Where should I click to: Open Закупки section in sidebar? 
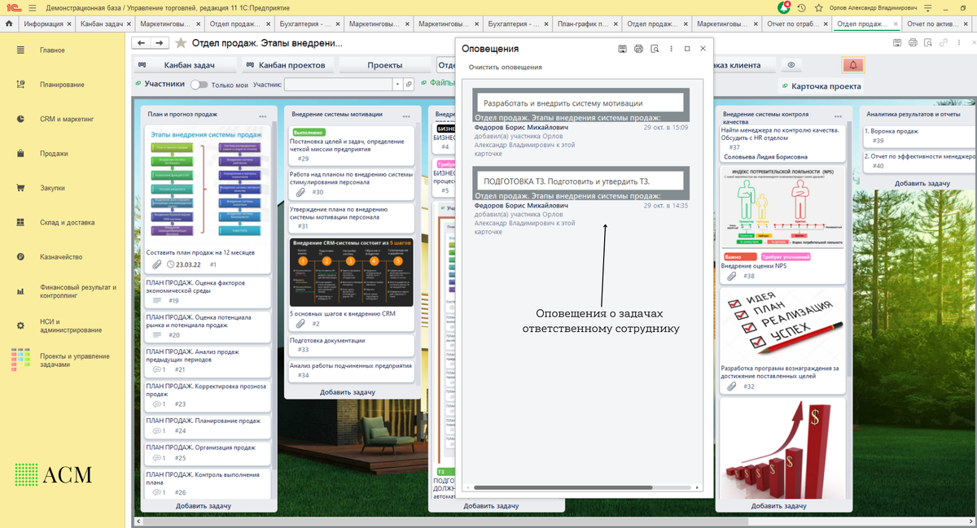(x=52, y=188)
